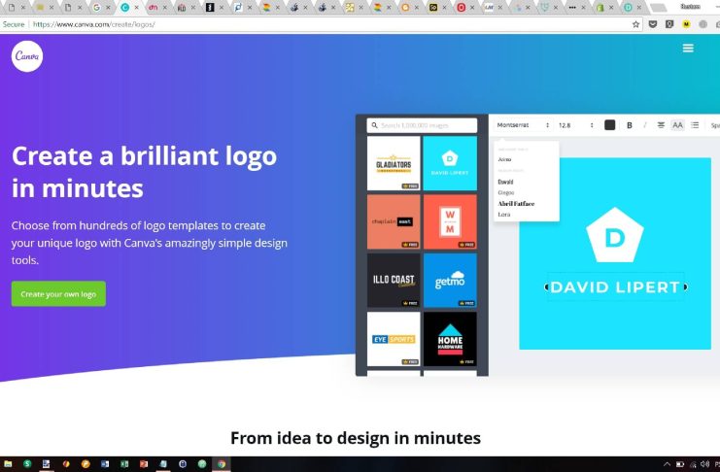The width and height of the screenshot is (720, 472).
Task: Select the Home Hardware logo template
Action: coord(450,339)
